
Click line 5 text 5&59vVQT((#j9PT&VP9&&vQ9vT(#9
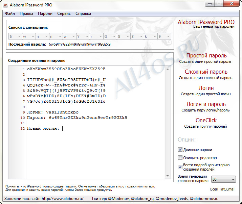pyautogui.click(x=66, y=91)
